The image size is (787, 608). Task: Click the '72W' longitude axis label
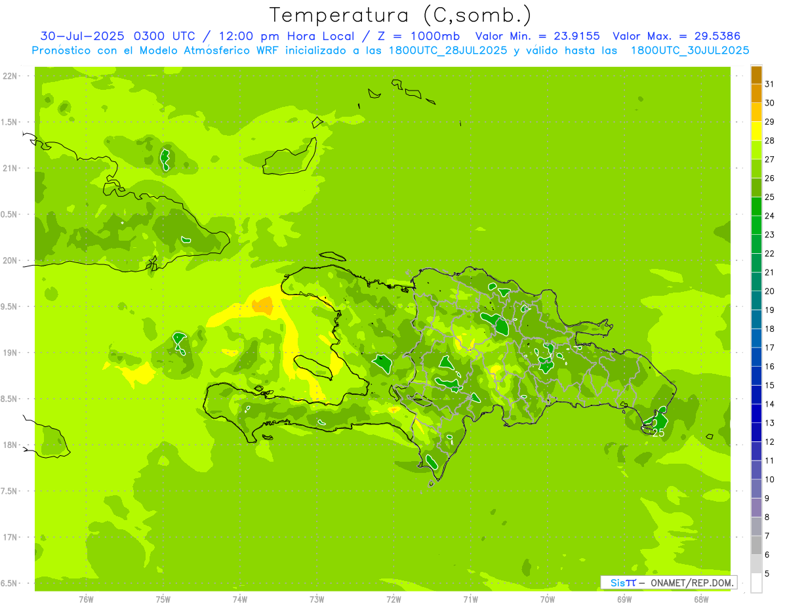click(393, 599)
